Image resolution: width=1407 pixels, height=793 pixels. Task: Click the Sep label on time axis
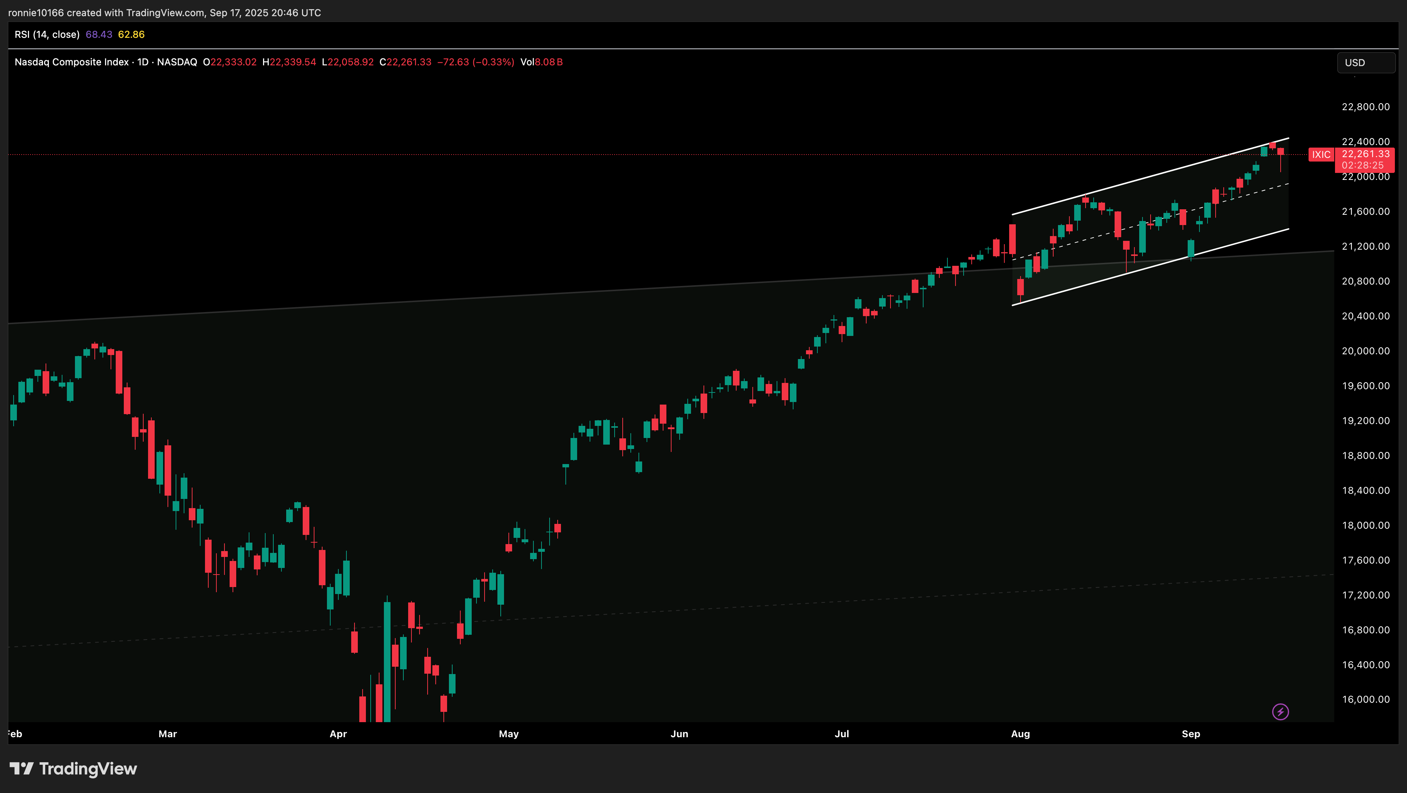[x=1191, y=734]
